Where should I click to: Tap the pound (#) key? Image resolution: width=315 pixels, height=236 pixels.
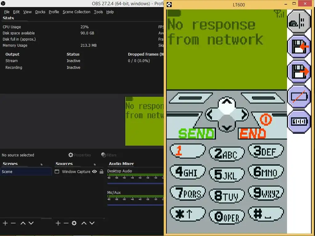coord(266,214)
